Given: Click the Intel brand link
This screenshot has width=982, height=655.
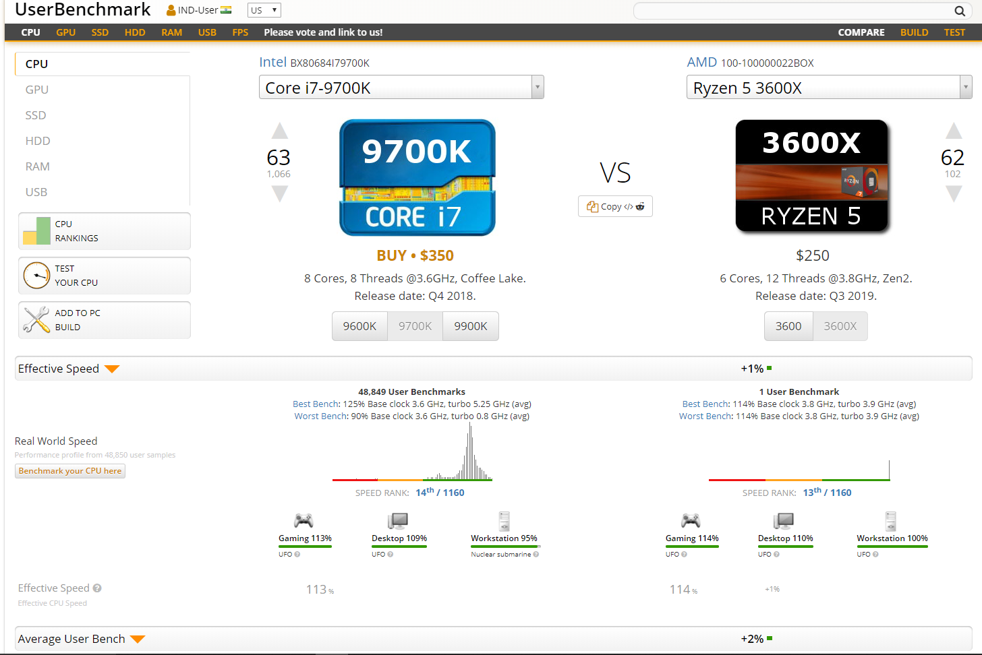Looking at the screenshot, I should point(272,62).
